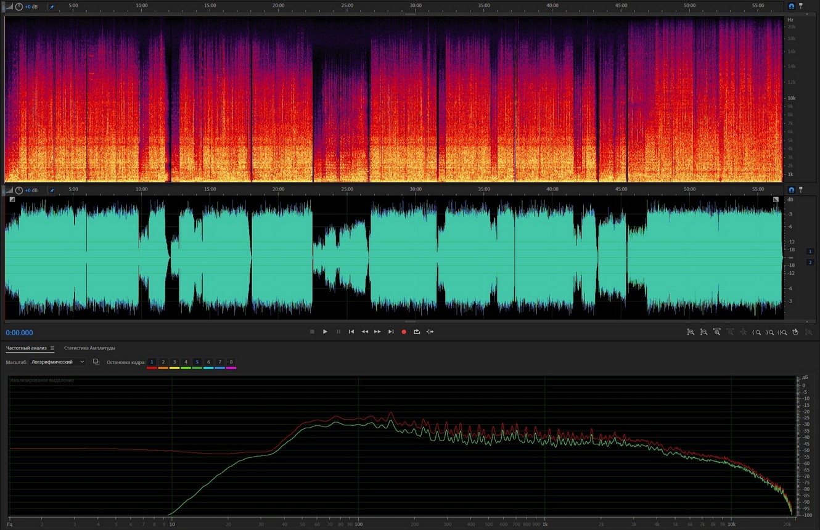Click the Rewind transport button
820x530 pixels.
[x=364, y=332]
